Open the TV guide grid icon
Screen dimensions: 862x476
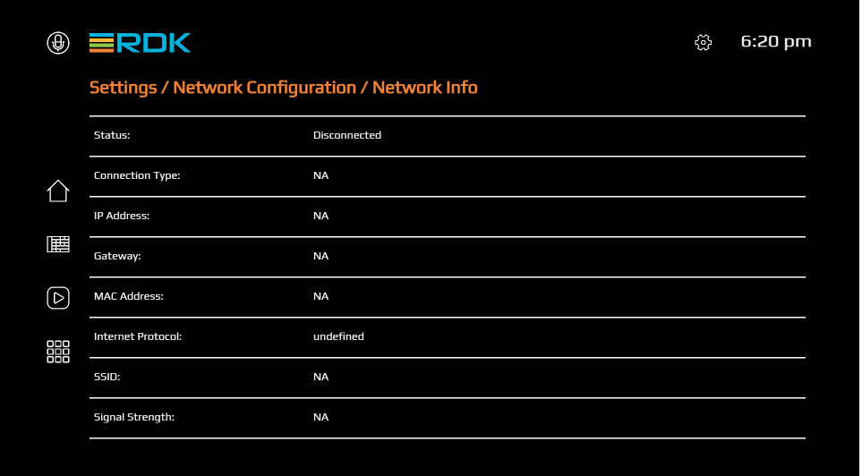click(x=58, y=244)
